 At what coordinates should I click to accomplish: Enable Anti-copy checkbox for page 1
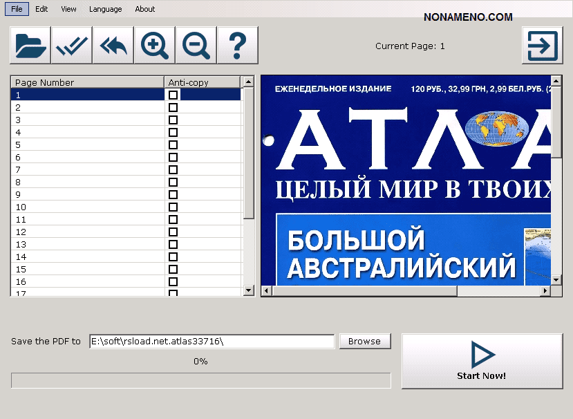tap(173, 95)
